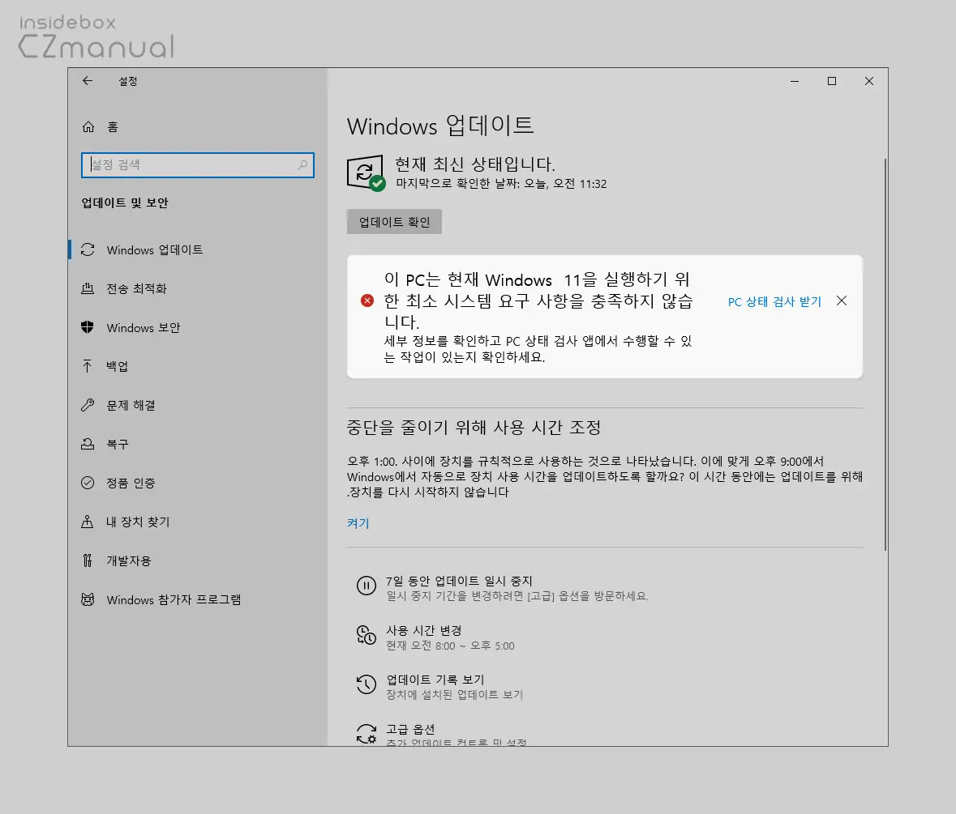Go back using the arrow icon
The image size is (956, 814).
pos(88,81)
